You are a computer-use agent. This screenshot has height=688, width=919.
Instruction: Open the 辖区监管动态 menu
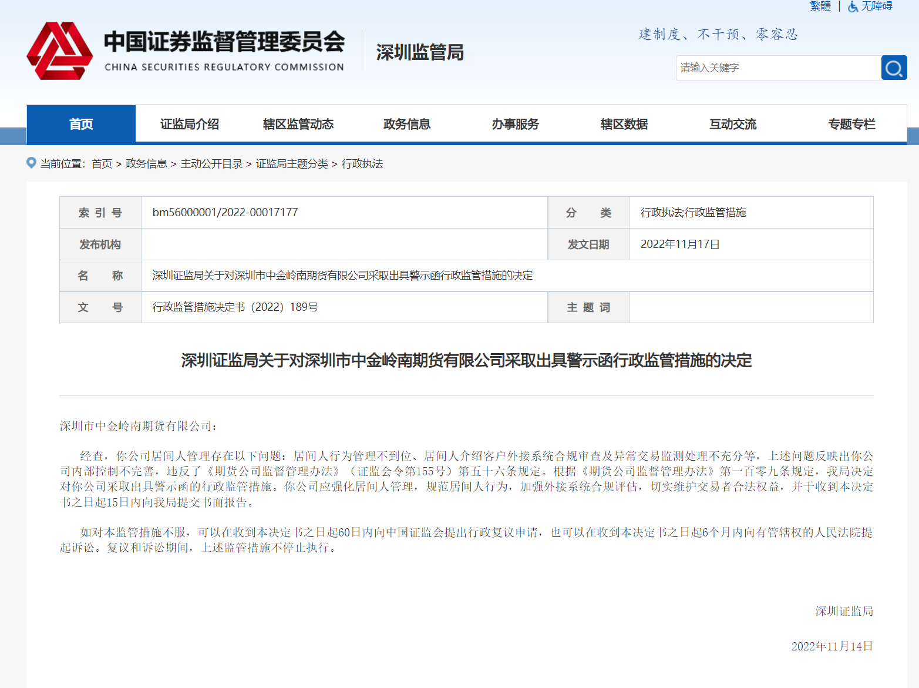[x=298, y=124]
